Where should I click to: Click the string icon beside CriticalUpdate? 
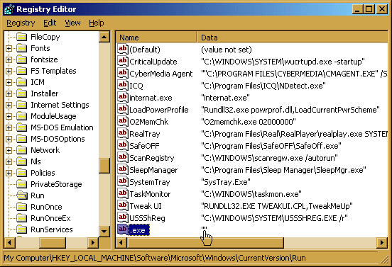(x=123, y=61)
